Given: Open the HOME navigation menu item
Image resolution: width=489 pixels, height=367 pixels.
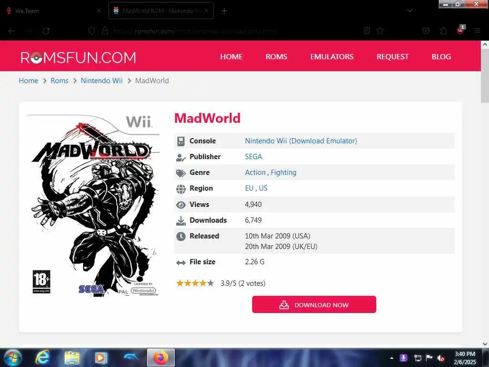Looking at the screenshot, I should coord(232,57).
